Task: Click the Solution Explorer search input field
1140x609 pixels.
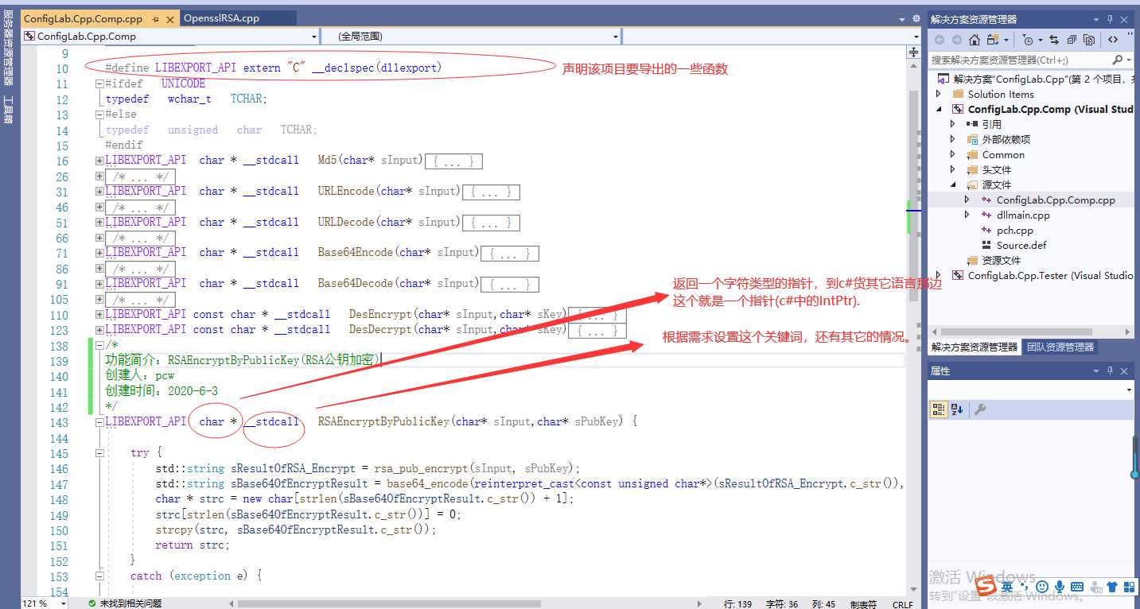Action: [x=1020, y=60]
